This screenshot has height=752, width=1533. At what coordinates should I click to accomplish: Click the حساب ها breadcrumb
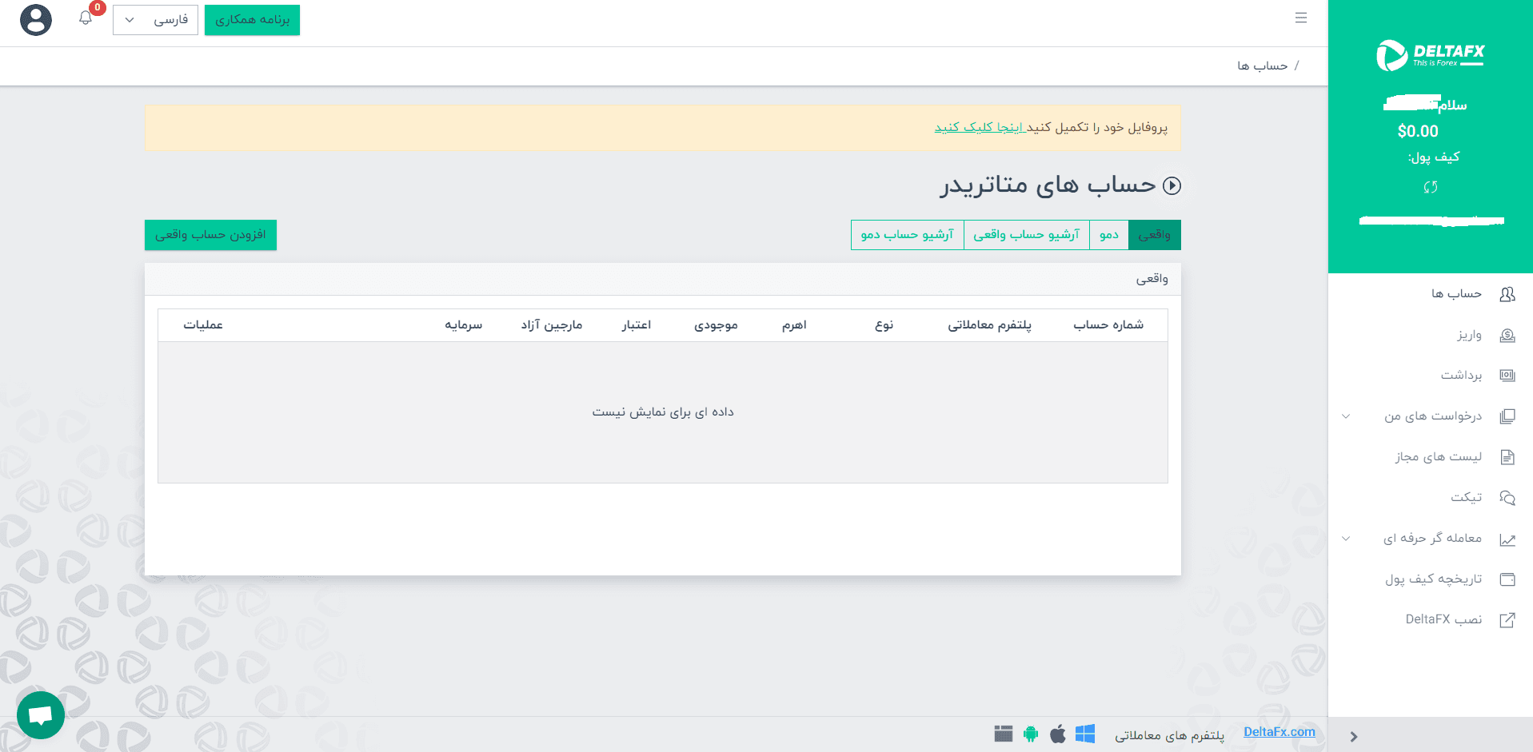pos(1263,66)
